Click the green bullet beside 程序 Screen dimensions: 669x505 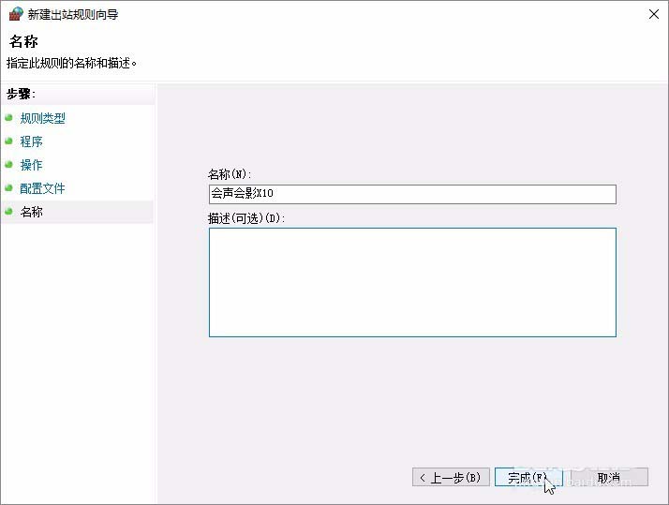(8, 141)
